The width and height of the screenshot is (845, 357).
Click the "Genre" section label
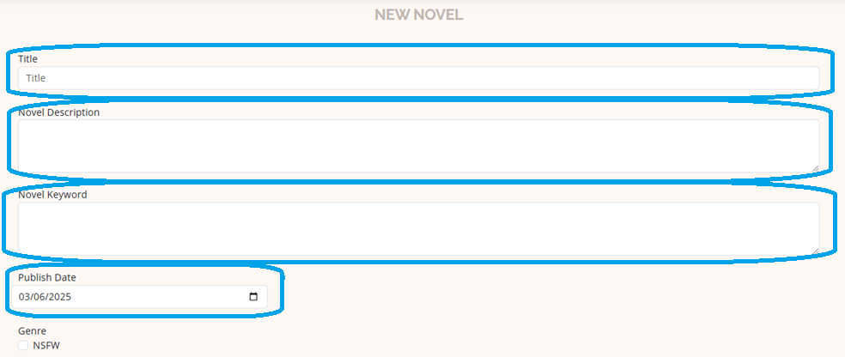pyautogui.click(x=33, y=330)
